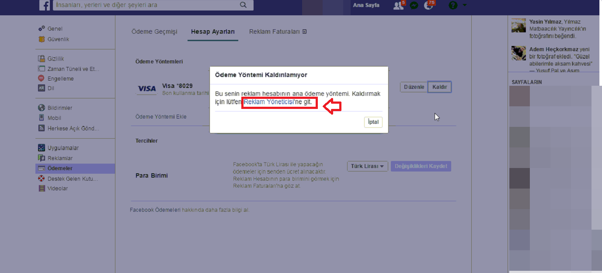
Task: Open the help question mark icon
Action: tap(453, 5)
